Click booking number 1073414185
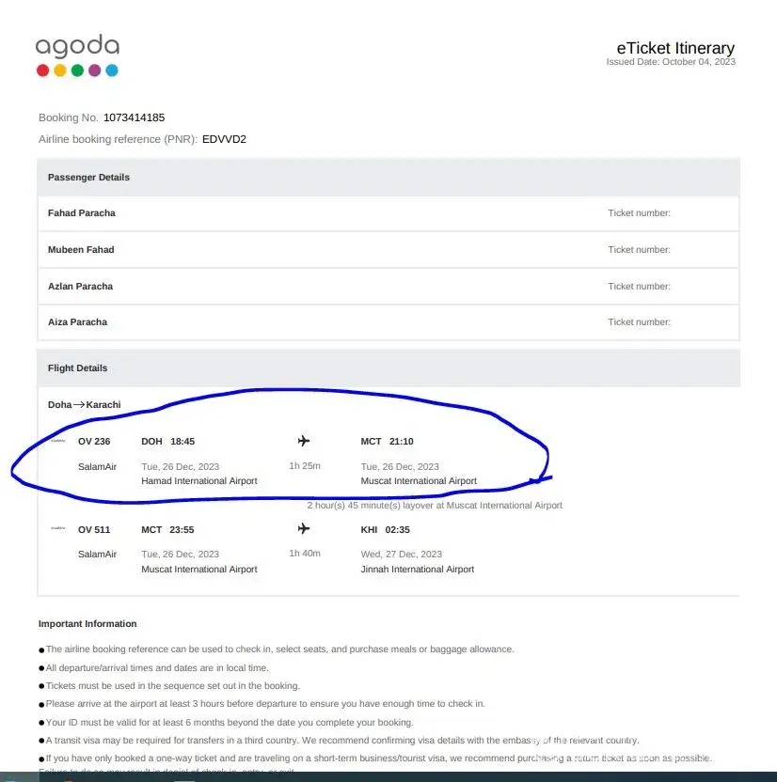The height and width of the screenshot is (782, 777). click(134, 117)
